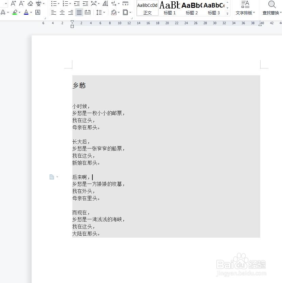The height and width of the screenshot is (283, 282).
Task: Expand borders dropdown arrow
Action: pos(130,13)
